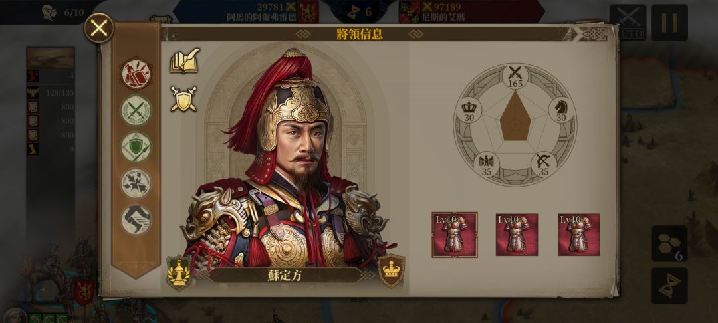Click the archery bow stat 35
The image size is (718, 323).
click(x=544, y=165)
